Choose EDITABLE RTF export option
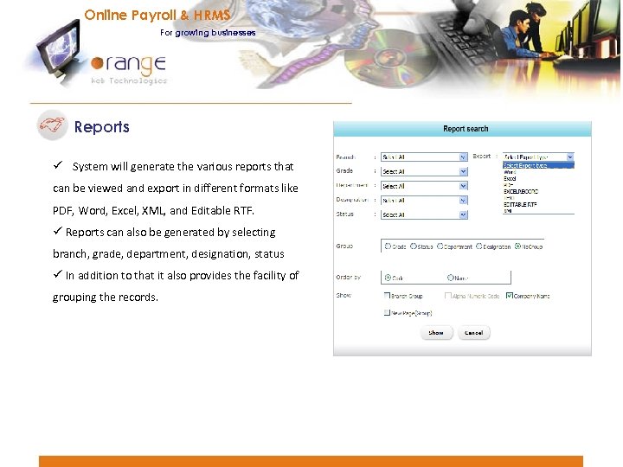The width and height of the screenshot is (623, 467). coord(520,204)
